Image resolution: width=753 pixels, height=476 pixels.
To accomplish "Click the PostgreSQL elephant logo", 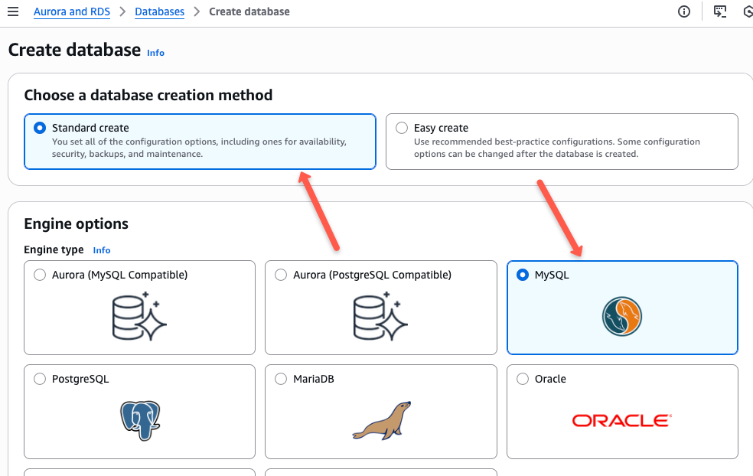I will click(x=140, y=420).
